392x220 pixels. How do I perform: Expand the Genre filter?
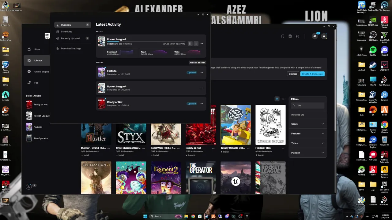click(307, 124)
